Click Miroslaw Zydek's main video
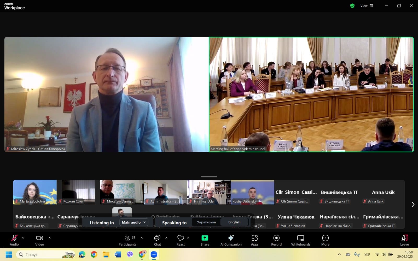The width and height of the screenshot is (418, 261). click(106, 94)
